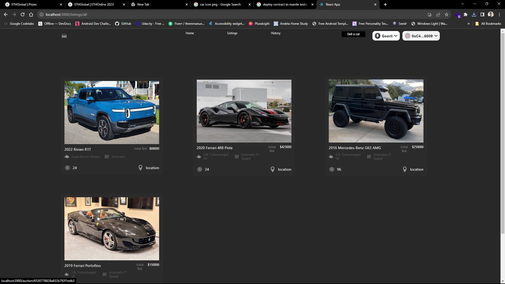This screenshot has height=284, width=505.
Task: Click the $150000 initial bid value
Action: point(153,265)
